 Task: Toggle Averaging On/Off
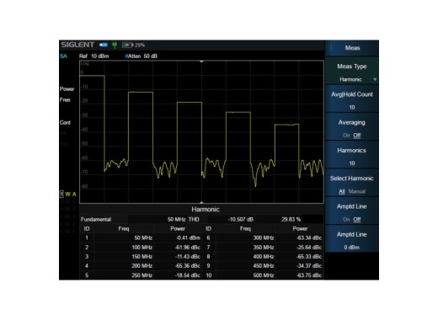pyautogui.click(x=352, y=127)
